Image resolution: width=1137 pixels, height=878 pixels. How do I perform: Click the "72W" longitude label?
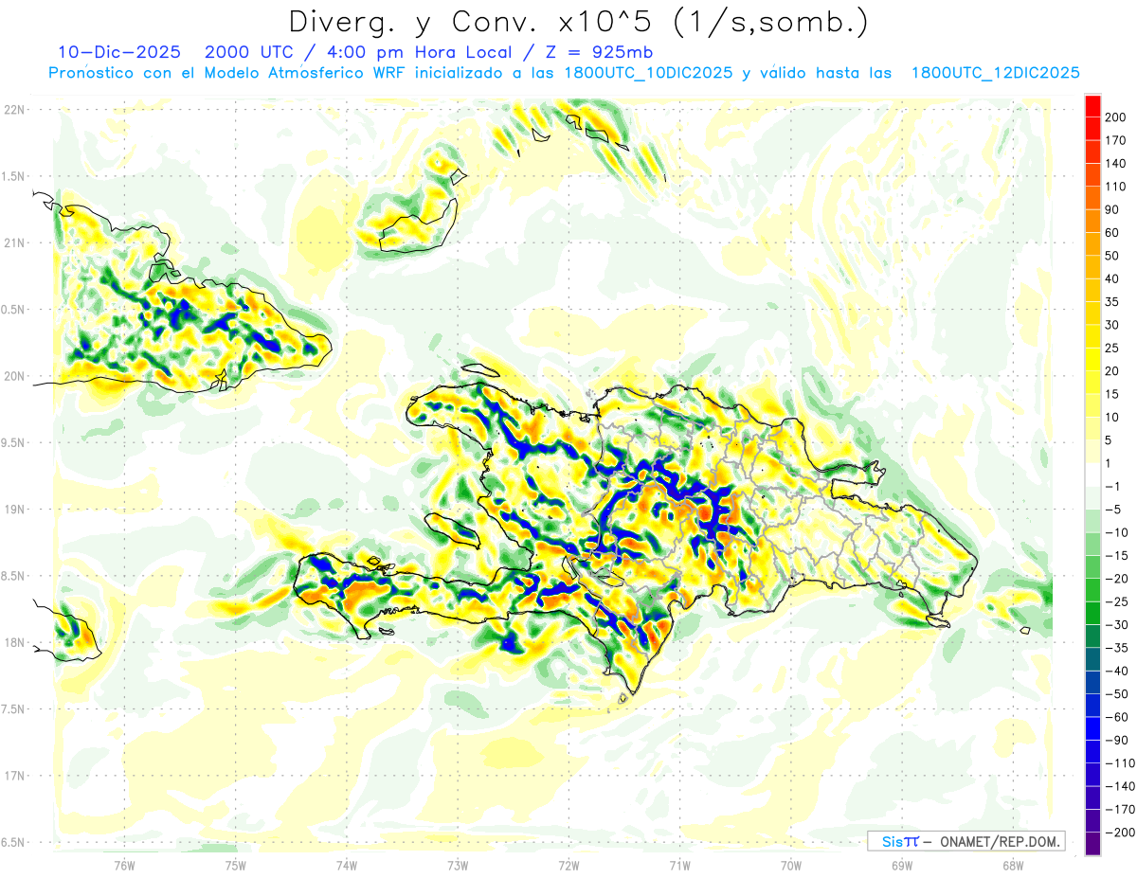pos(568,866)
